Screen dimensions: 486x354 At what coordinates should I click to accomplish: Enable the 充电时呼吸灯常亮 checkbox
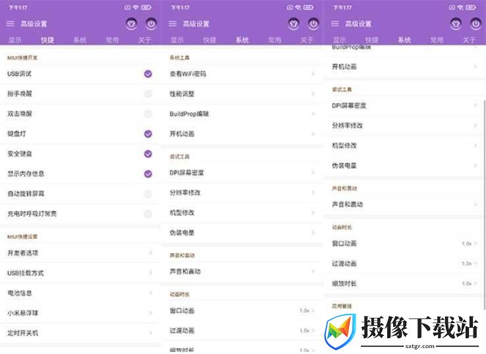(x=148, y=214)
